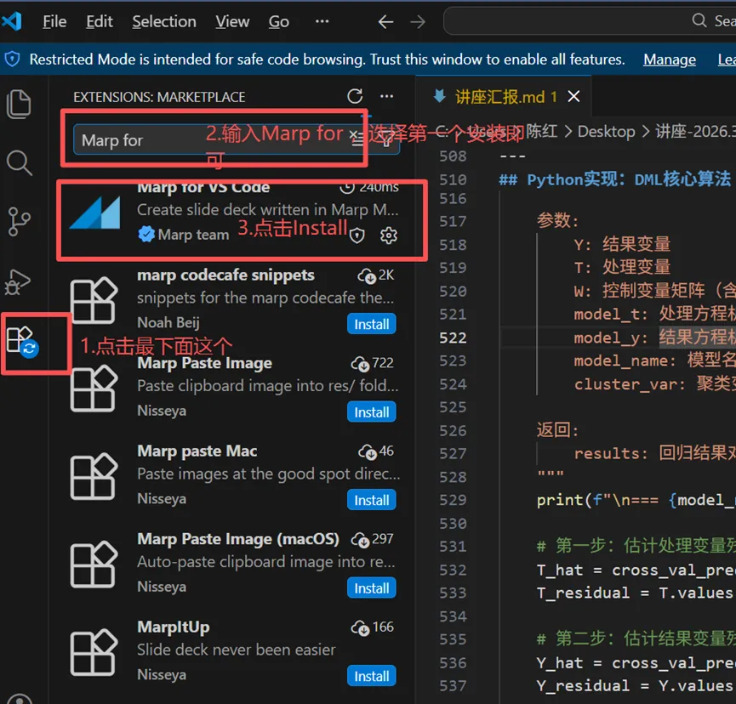Open the Search view in activity bar

pos(20,162)
